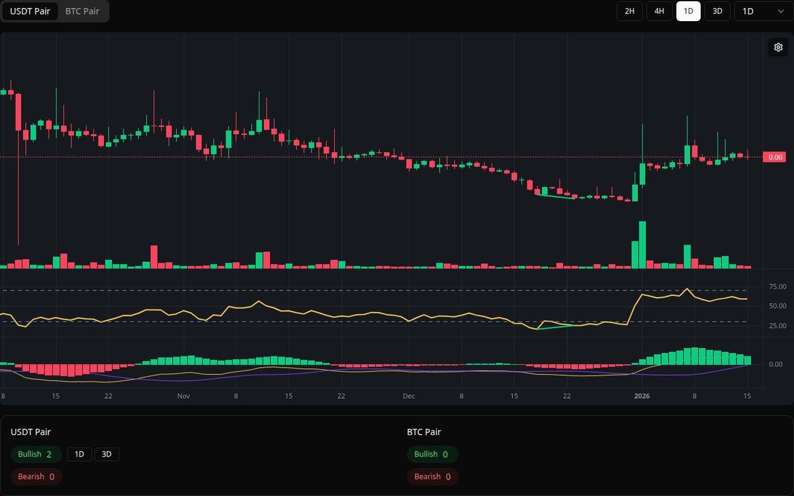794x496 pixels.
Task: Switch to 3D candles
Action: 717,11
